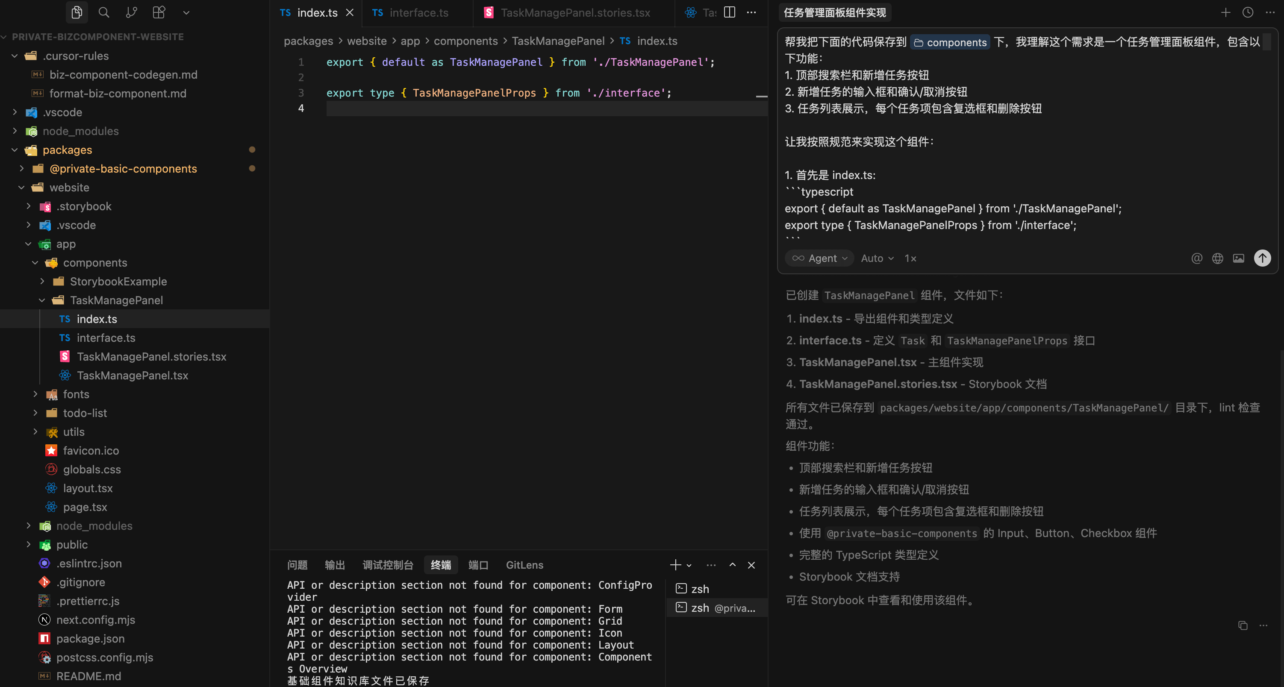The width and height of the screenshot is (1284, 687).
Task: Open the Source Control view icon
Action: click(x=131, y=12)
